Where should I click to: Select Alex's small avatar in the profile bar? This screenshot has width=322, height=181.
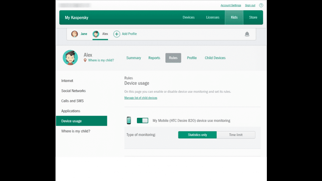(x=96, y=34)
